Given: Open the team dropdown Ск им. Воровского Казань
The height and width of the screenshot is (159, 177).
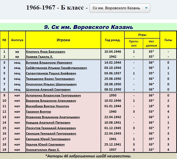Looking at the screenshot, I should coord(120,8).
